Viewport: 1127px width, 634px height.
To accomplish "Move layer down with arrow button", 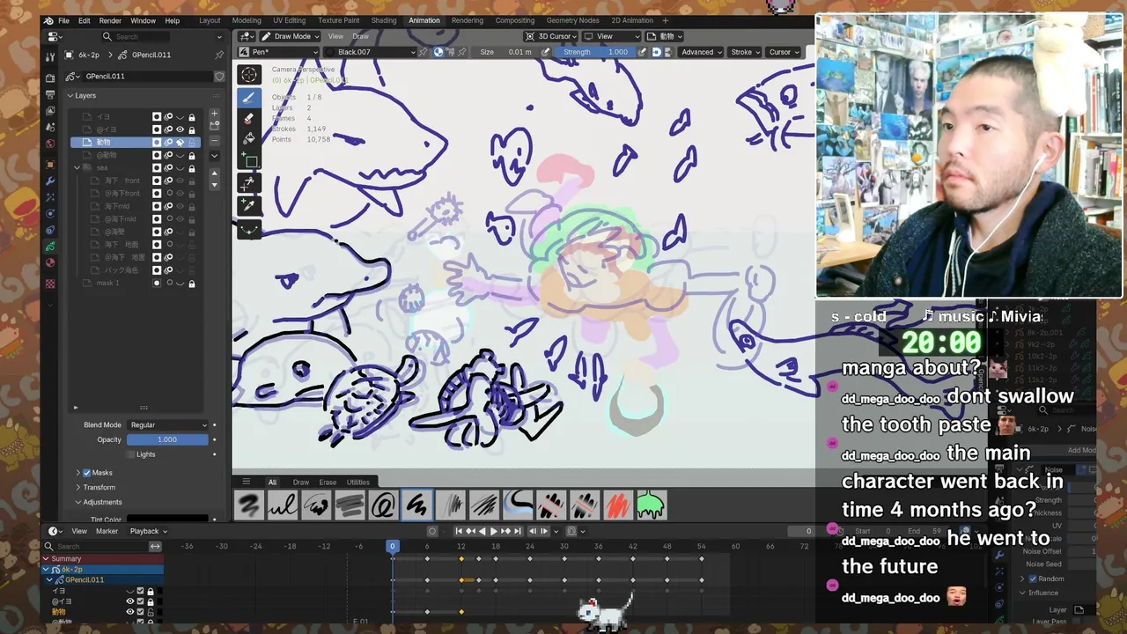I will pyautogui.click(x=214, y=185).
